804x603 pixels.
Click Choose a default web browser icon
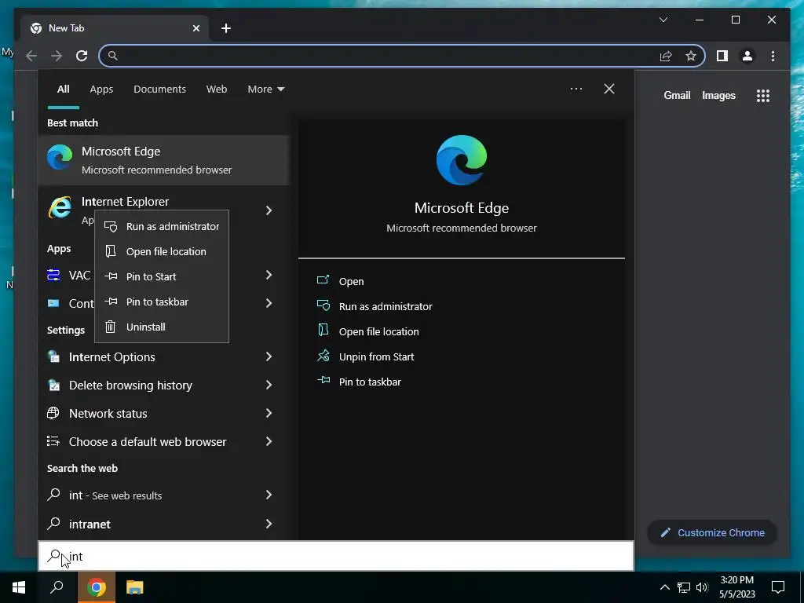pyautogui.click(x=53, y=441)
